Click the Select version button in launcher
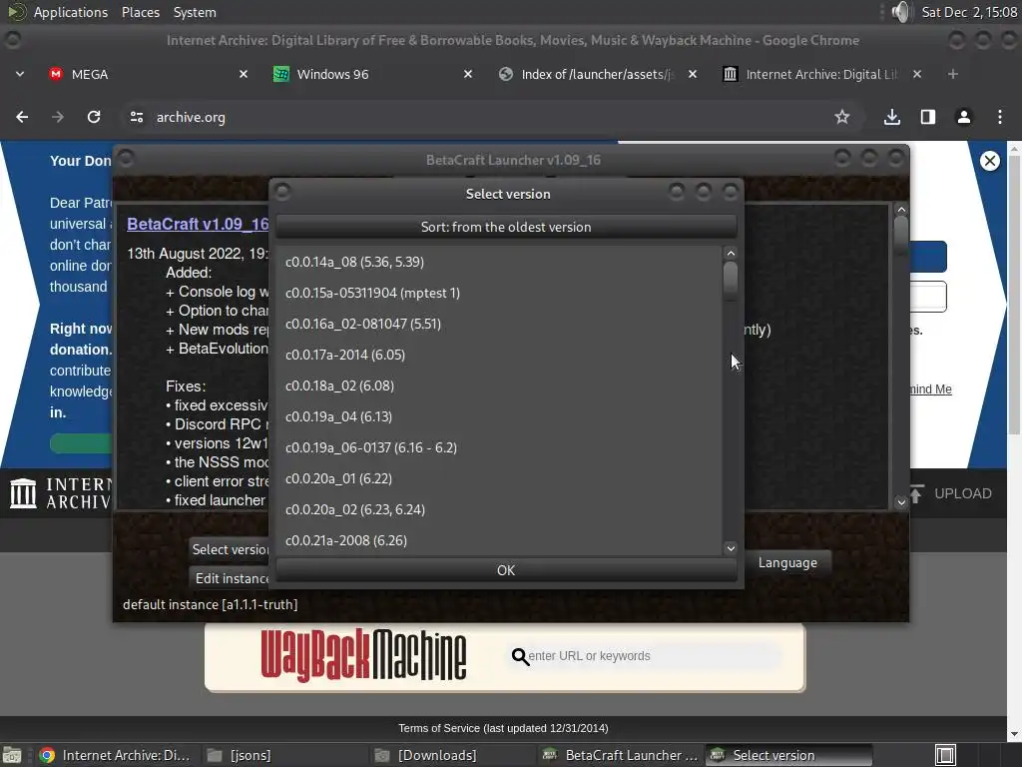Image resolution: width=1022 pixels, height=767 pixels. click(230, 549)
